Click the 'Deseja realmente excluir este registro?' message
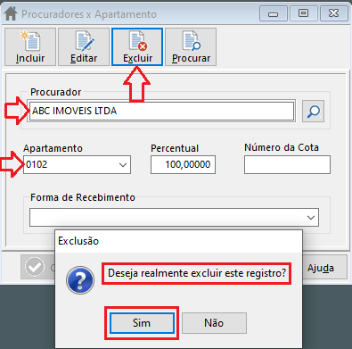The image size is (352, 349). [197, 273]
